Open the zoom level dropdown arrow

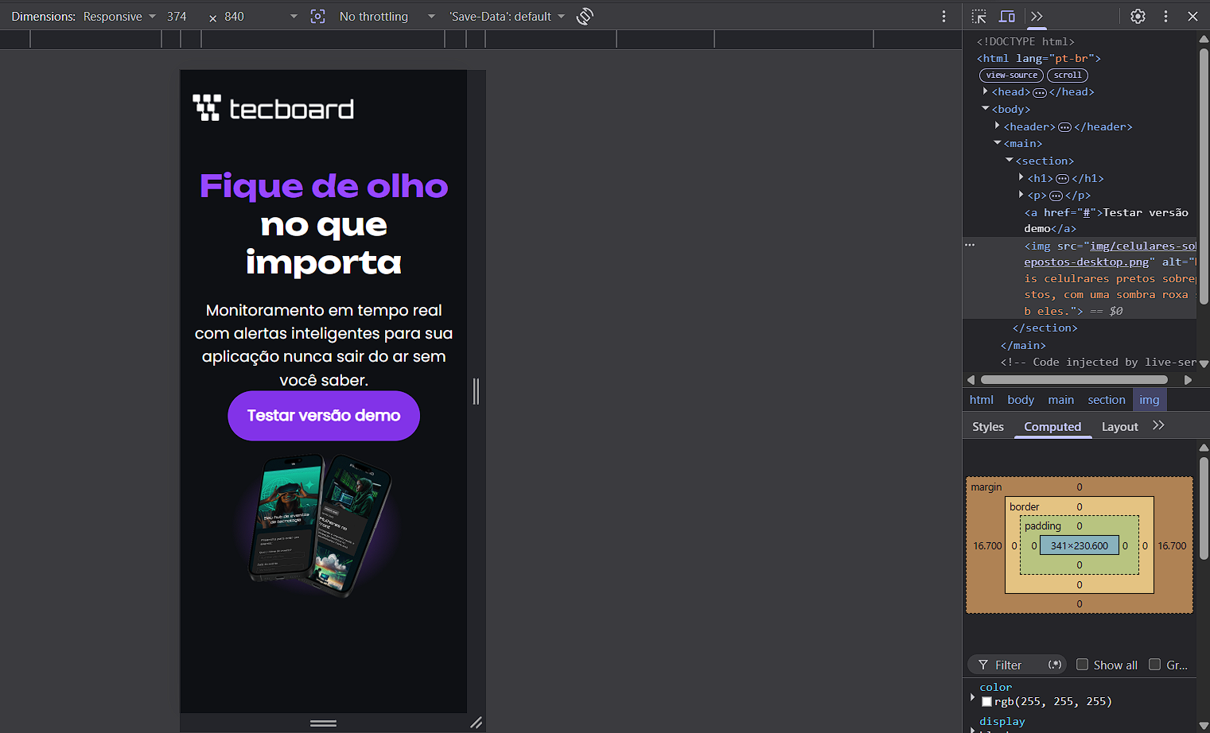[x=294, y=16]
